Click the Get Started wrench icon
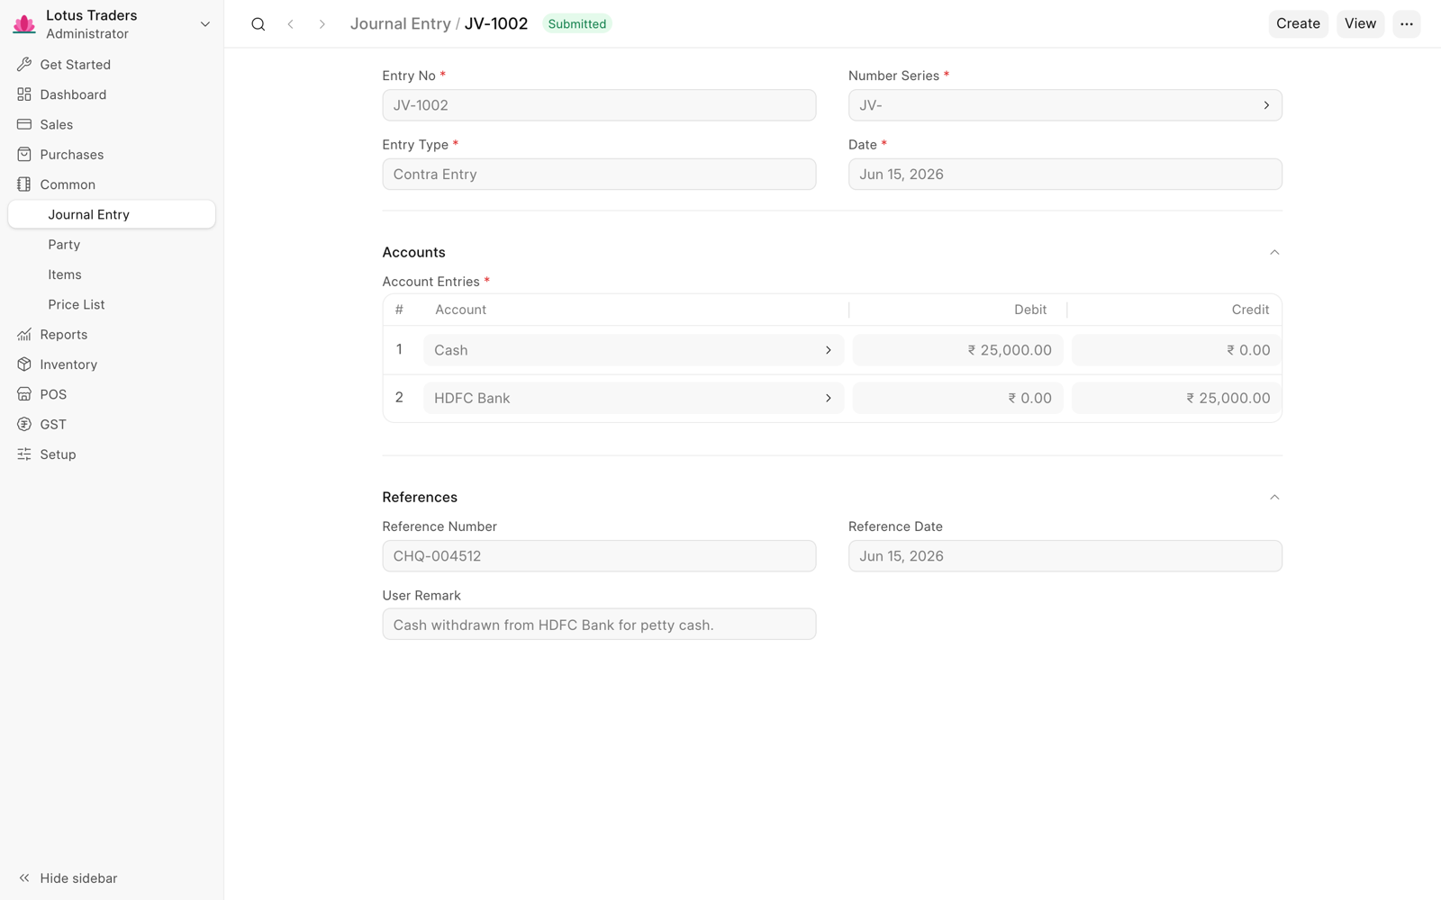Viewport: 1441px width, 900px height. coord(24,65)
